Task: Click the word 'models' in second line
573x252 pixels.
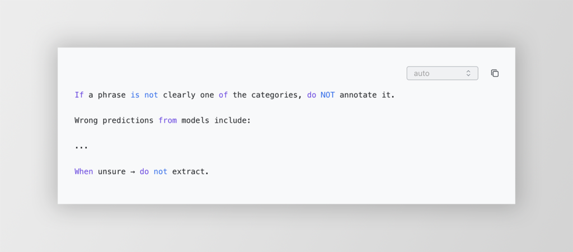Action: click(195, 120)
